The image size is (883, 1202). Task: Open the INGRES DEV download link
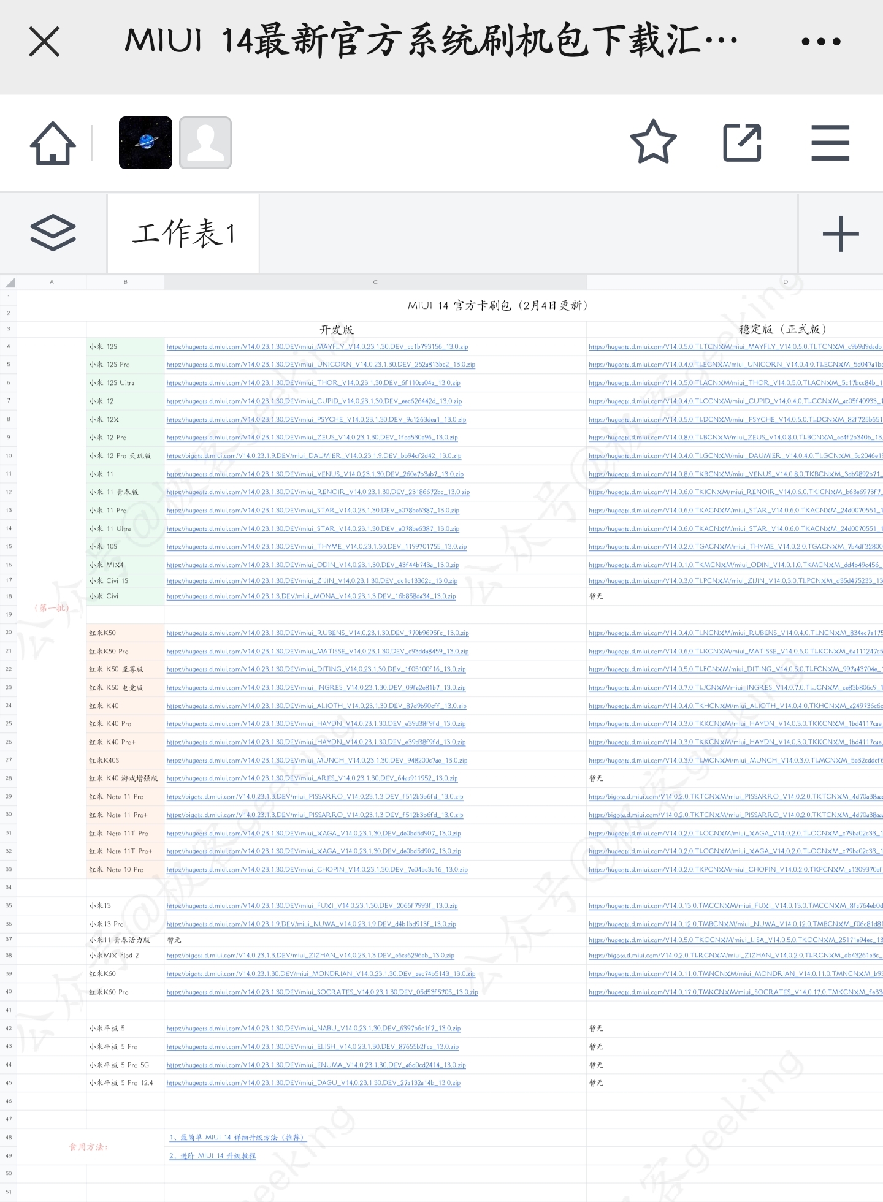(x=316, y=688)
